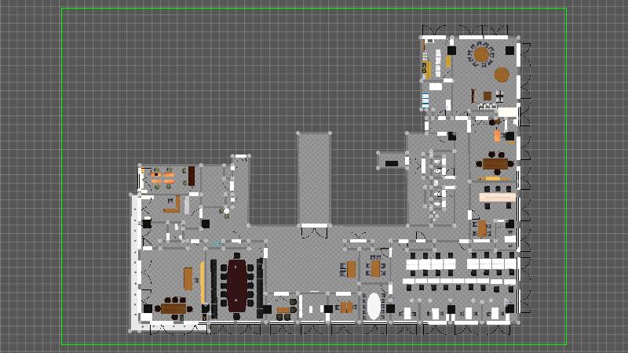This screenshot has width=628, height=353.
Task: Select the small orange vertical desk bottom-left room
Action: [x=188, y=277]
